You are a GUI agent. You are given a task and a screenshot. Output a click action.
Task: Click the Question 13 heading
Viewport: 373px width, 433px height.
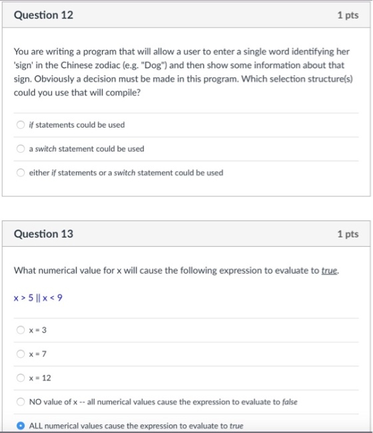(x=43, y=234)
